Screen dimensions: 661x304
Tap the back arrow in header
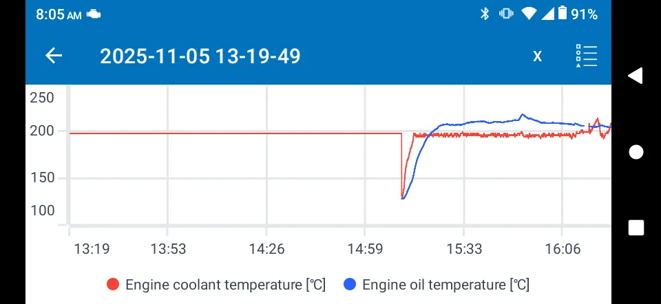54,56
